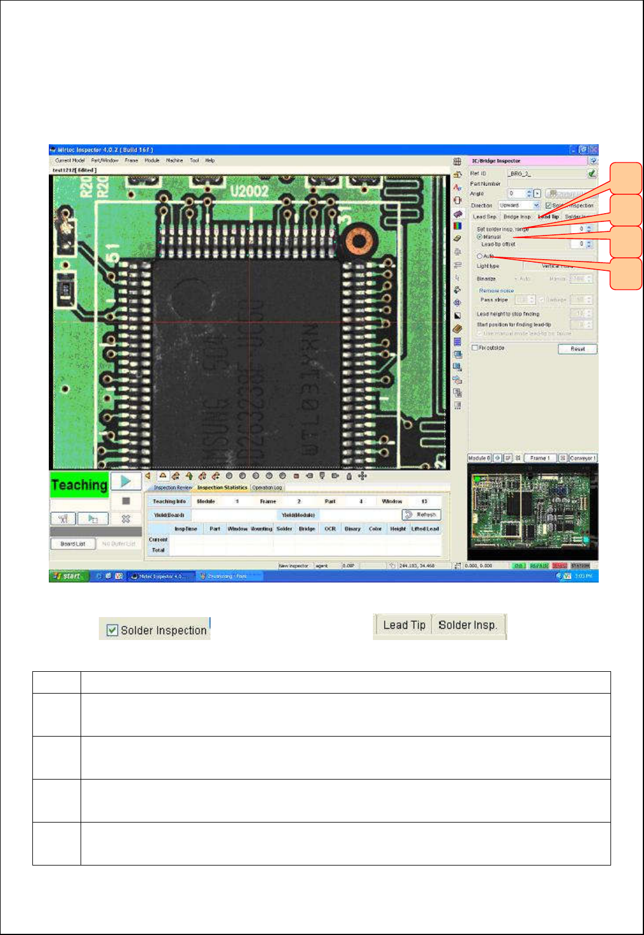Click the brown book icon in side toolbar
644x935 pixels.
pos(457,329)
